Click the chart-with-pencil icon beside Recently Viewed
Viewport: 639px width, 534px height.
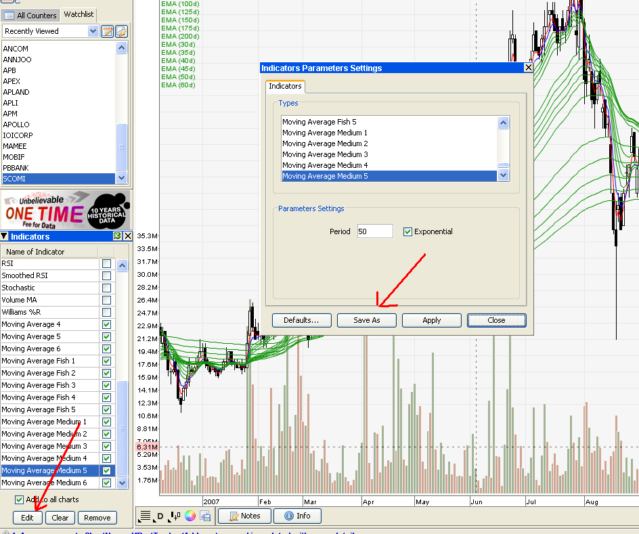click(121, 31)
